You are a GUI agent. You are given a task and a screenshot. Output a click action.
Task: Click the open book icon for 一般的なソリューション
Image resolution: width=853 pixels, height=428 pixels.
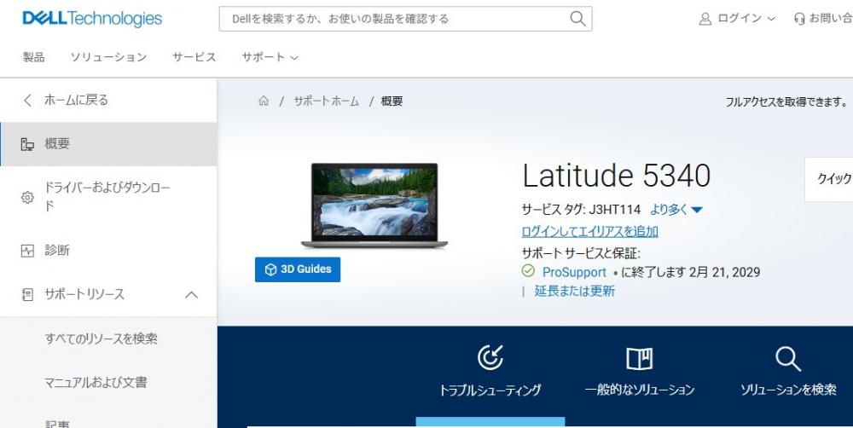(x=639, y=358)
